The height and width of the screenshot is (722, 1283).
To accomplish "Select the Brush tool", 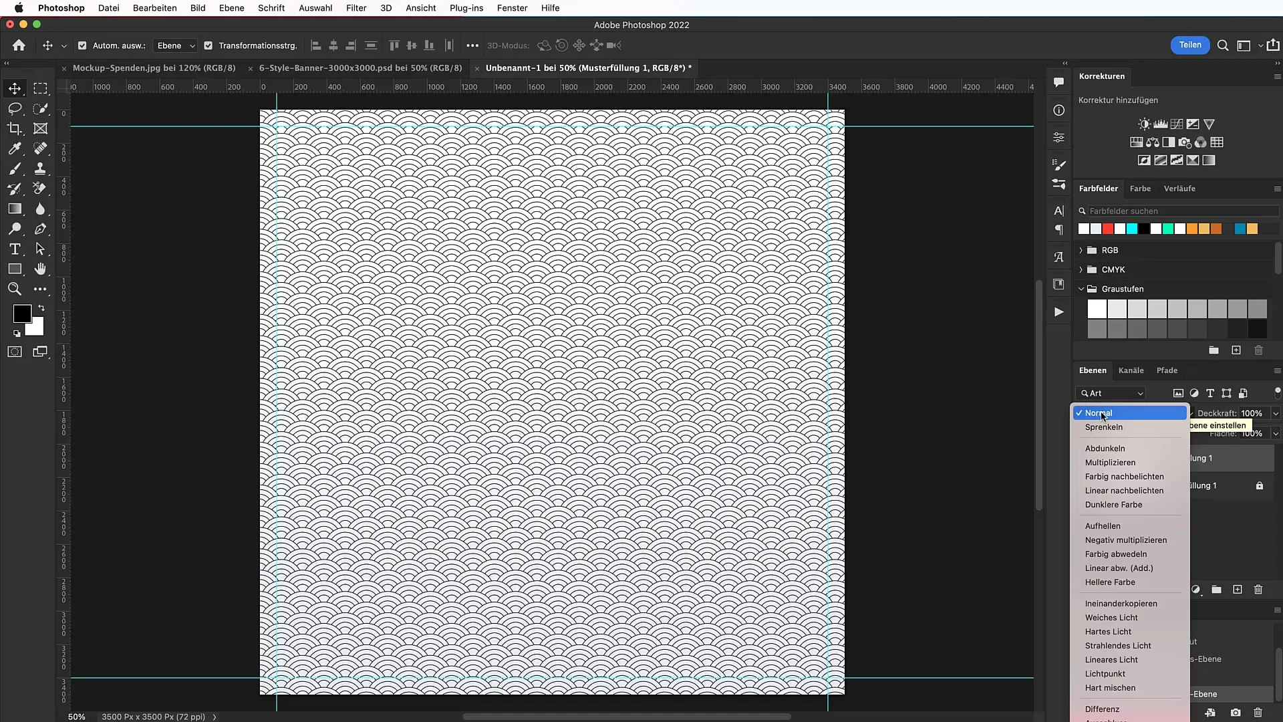I will tap(15, 168).
